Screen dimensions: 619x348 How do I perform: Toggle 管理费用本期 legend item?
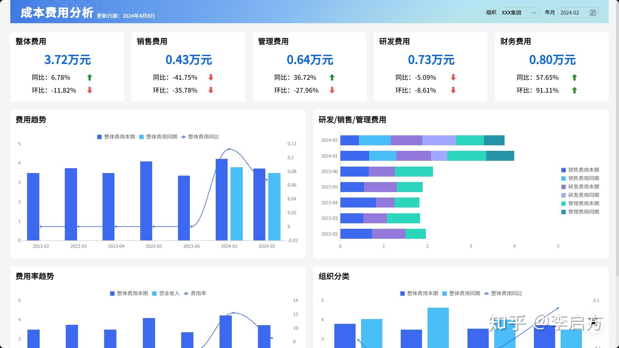point(580,203)
